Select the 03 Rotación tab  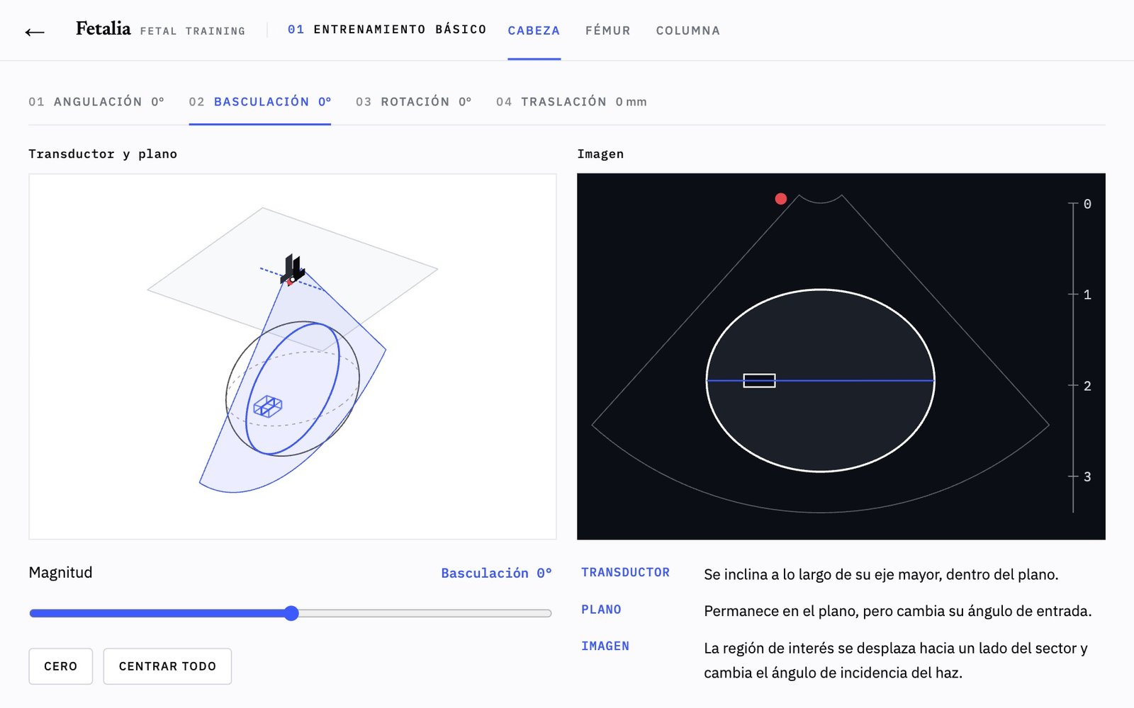pos(414,102)
